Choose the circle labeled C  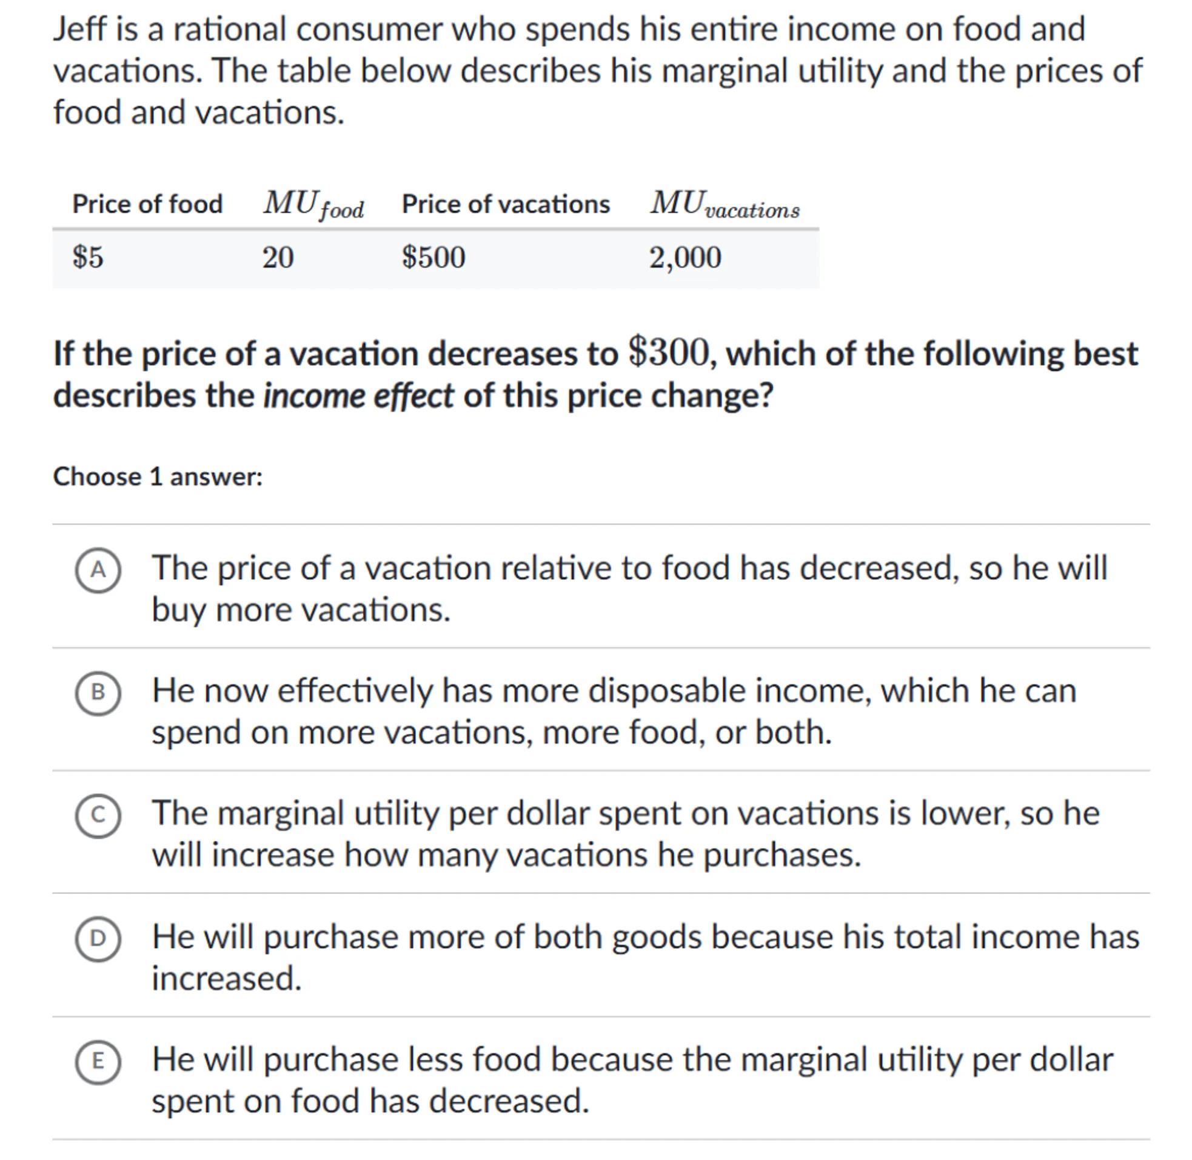[x=98, y=816]
